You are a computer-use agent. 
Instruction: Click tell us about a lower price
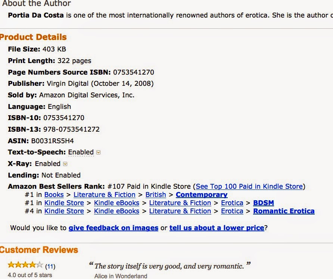217,228
